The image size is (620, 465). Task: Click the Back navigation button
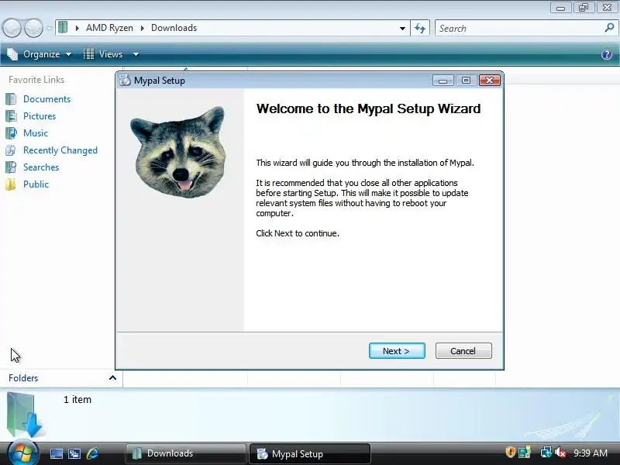12,28
